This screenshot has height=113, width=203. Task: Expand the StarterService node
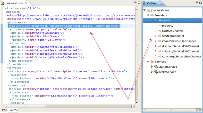(152, 67)
